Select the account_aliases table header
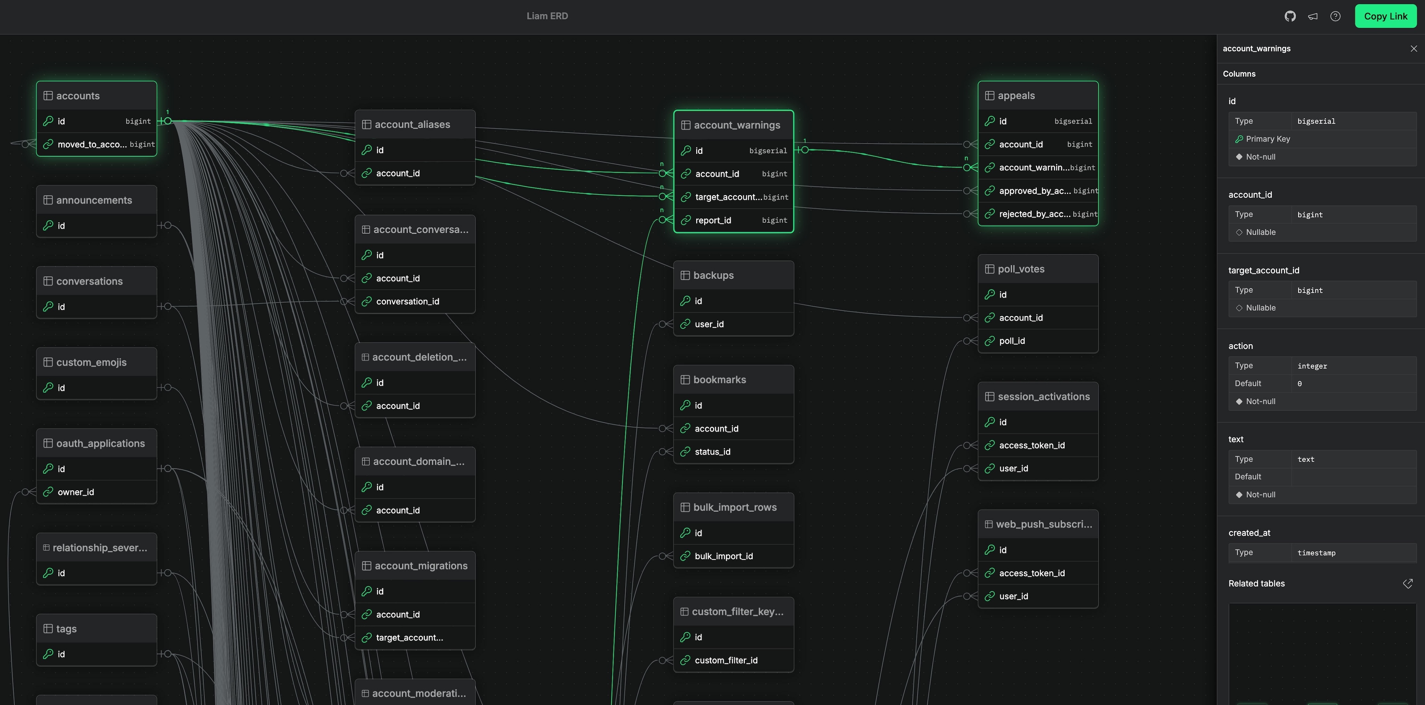This screenshot has height=705, width=1425. click(415, 125)
